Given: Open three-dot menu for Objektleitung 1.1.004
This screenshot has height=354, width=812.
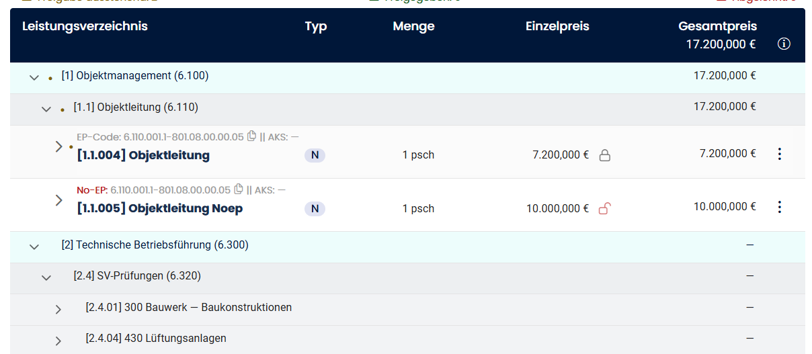Looking at the screenshot, I should (x=779, y=154).
